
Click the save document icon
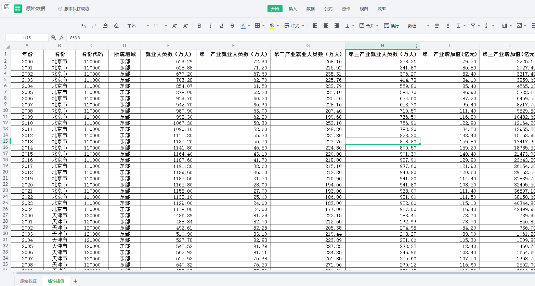(7, 7)
